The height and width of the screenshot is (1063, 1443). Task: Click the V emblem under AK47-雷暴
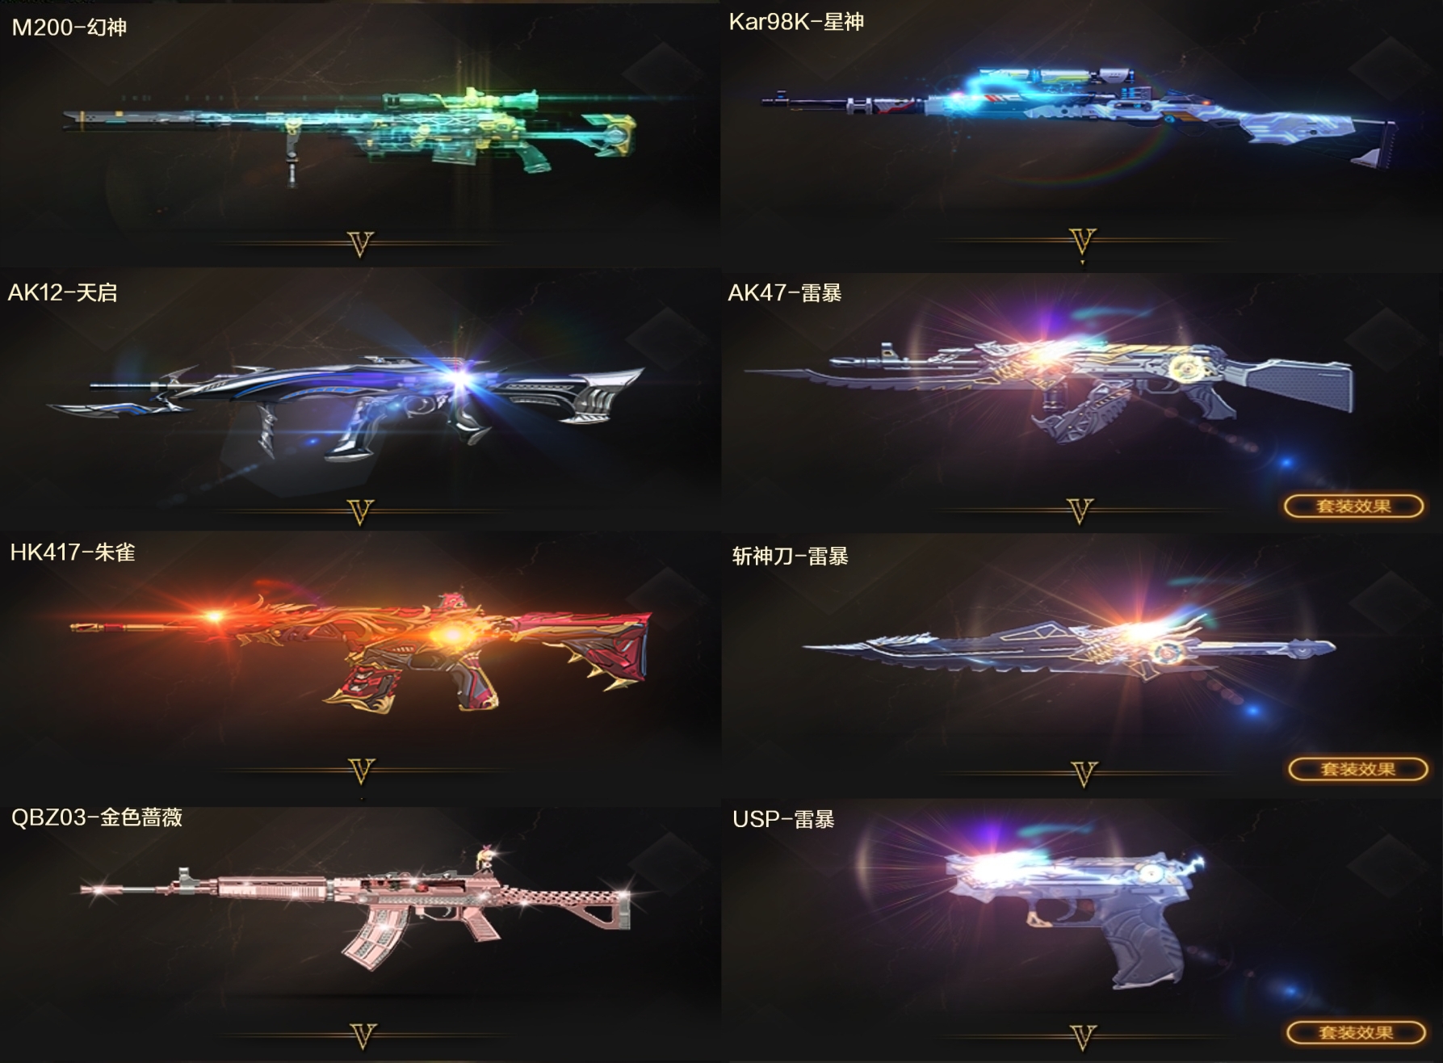coord(1080,510)
